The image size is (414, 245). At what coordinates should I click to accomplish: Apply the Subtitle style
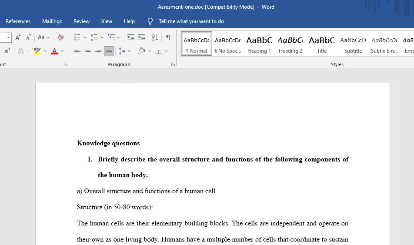click(353, 44)
